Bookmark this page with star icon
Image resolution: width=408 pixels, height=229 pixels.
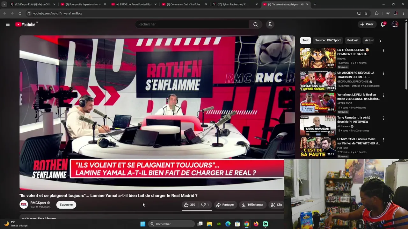pyautogui.click(x=366, y=13)
